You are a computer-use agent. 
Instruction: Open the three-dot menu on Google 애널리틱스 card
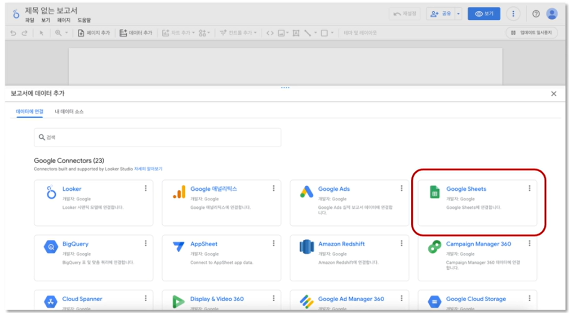(273, 188)
